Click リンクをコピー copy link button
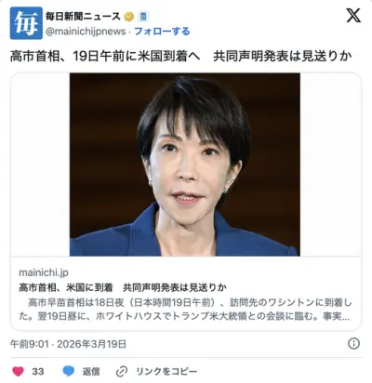372x383 pixels. pyautogui.click(x=166, y=372)
